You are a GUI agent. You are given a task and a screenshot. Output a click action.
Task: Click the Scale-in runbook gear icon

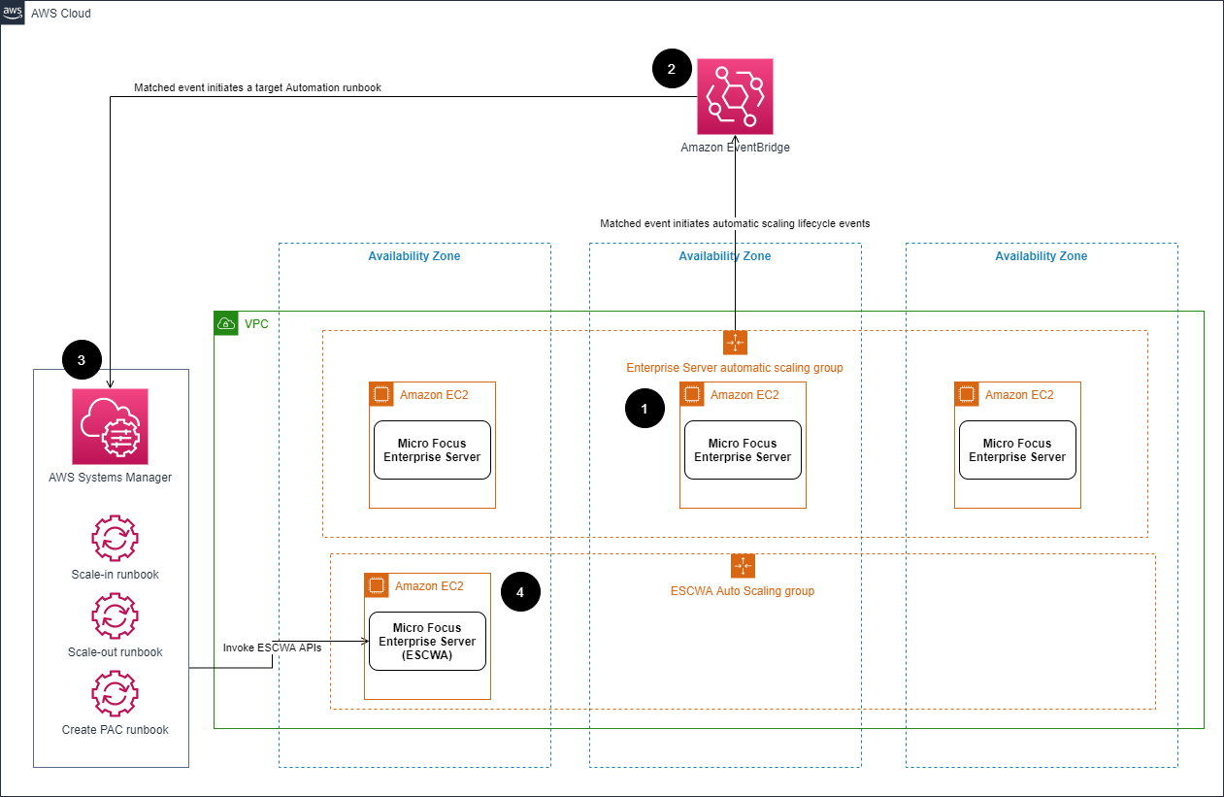[x=115, y=538]
